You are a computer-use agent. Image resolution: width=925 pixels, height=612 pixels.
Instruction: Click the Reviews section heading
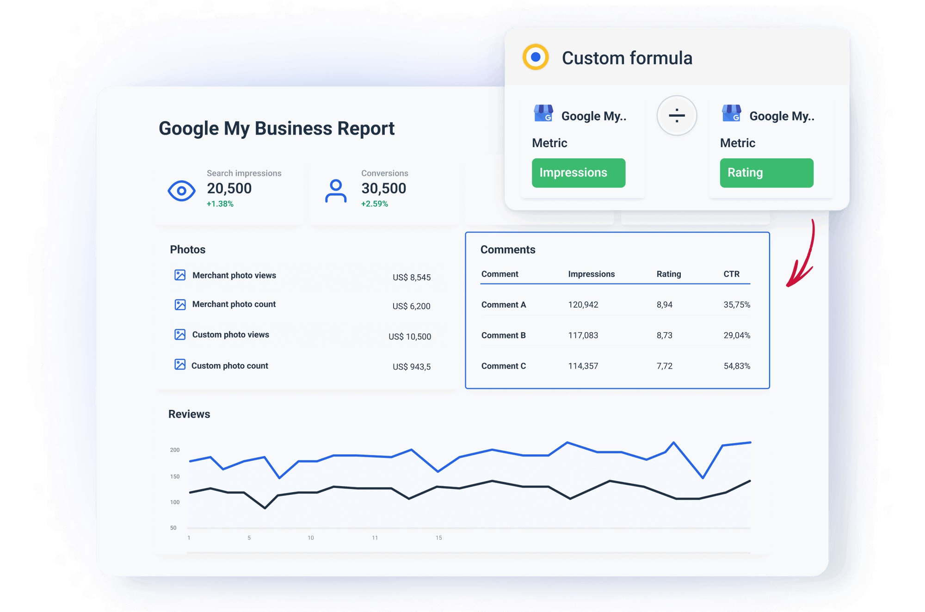[189, 414]
